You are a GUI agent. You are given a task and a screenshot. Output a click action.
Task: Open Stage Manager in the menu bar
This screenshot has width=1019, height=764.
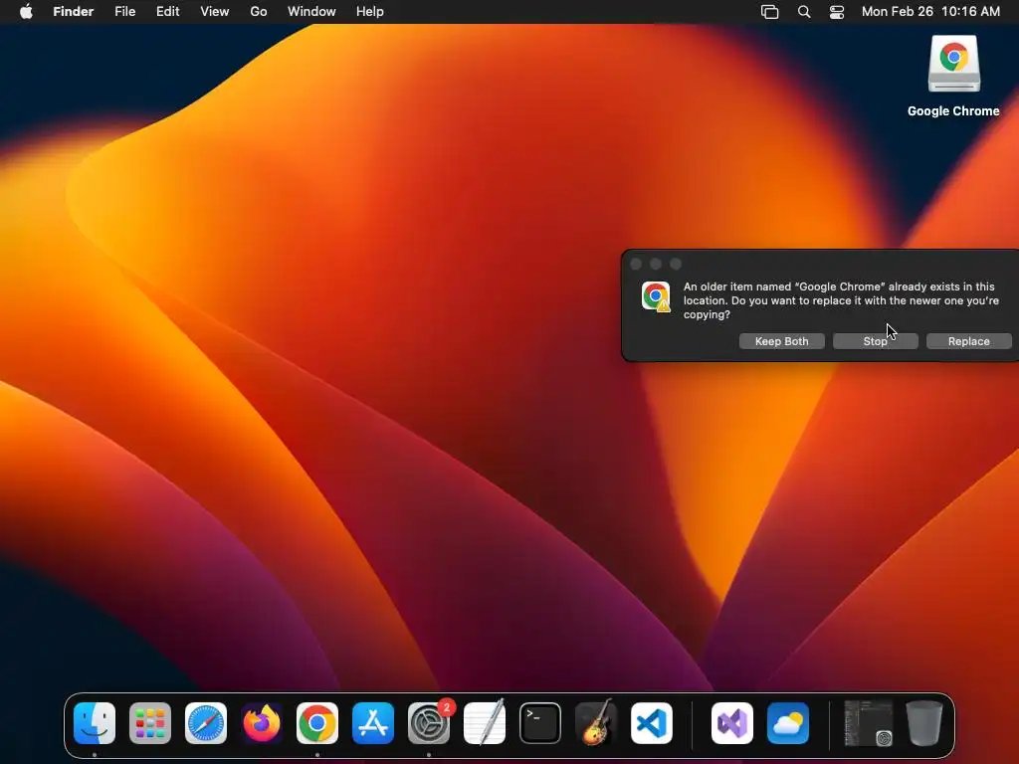pyautogui.click(x=769, y=12)
